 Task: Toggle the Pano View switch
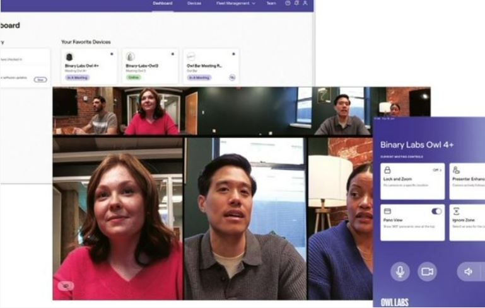tap(436, 211)
